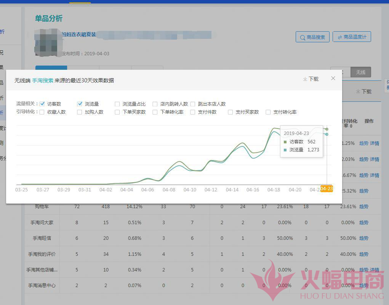Click the blue 浏览量 endpoint on the chart
Image resolution: width=389 pixels, height=305 pixels.
(x=327, y=134)
